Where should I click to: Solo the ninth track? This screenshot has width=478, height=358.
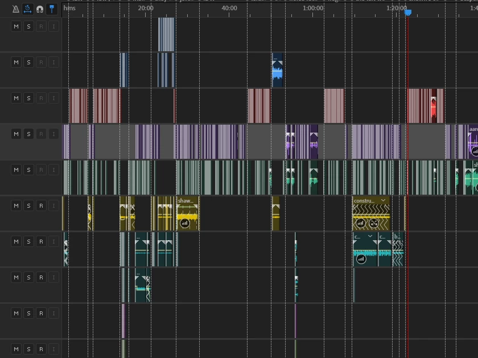(x=28, y=313)
